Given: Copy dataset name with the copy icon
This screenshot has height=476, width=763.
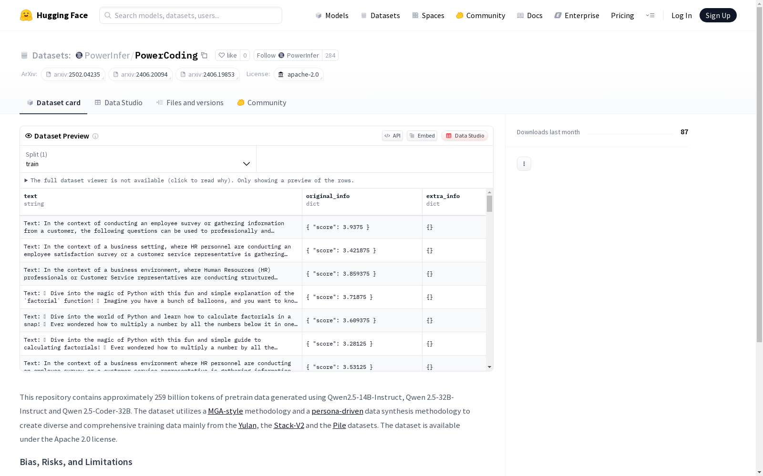Looking at the screenshot, I should point(204,55).
